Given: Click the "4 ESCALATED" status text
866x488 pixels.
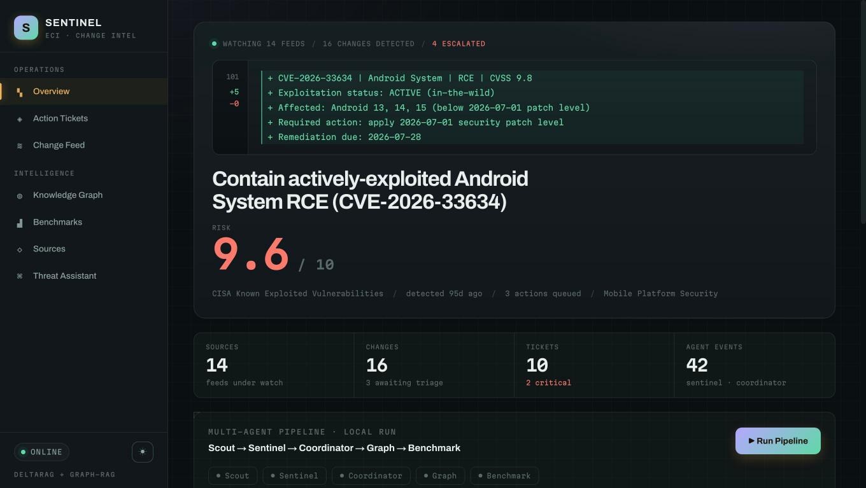Looking at the screenshot, I should click(458, 44).
